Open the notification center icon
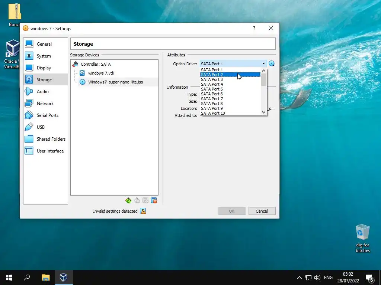 click(369, 278)
